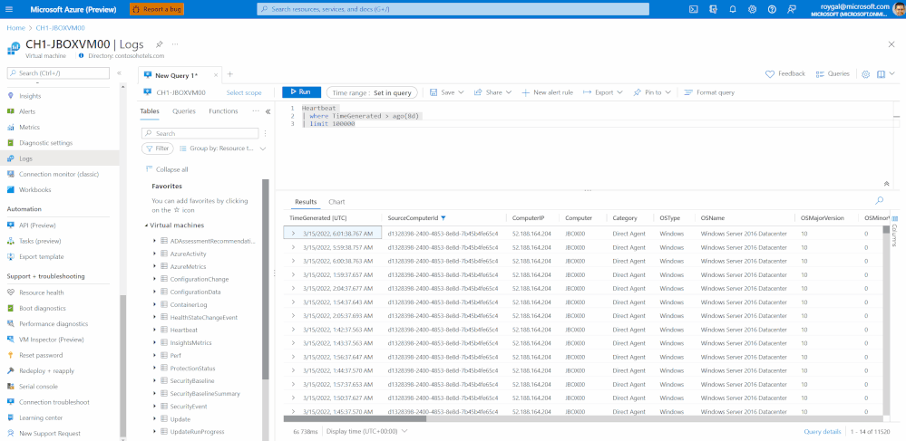Open the Filter button in tables pane

pyautogui.click(x=157, y=149)
